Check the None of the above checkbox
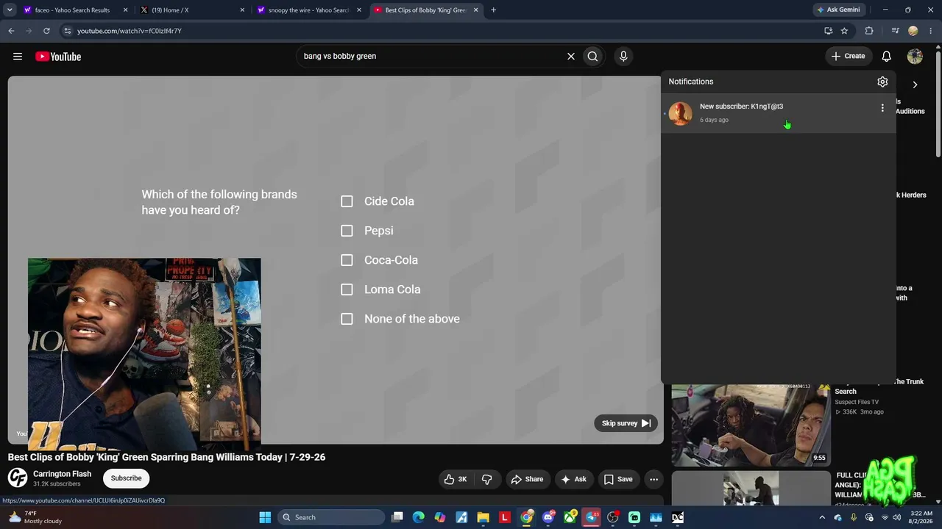 point(347,319)
